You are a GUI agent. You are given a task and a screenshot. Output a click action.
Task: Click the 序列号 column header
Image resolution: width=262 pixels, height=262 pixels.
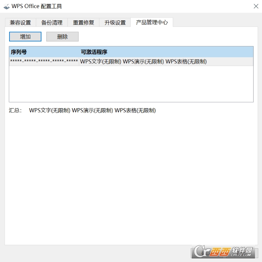tap(44, 52)
